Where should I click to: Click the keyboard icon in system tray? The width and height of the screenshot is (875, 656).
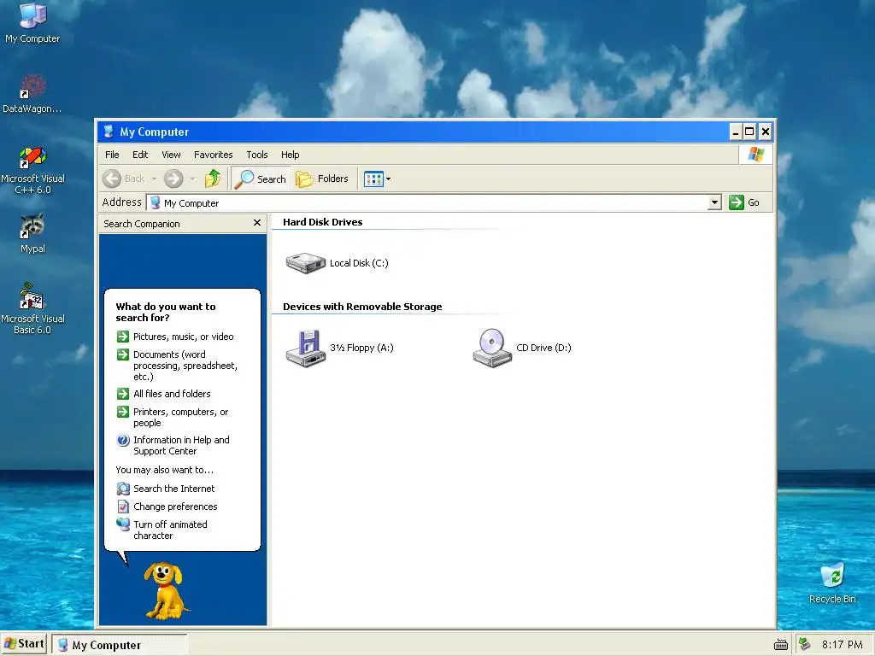click(x=781, y=645)
